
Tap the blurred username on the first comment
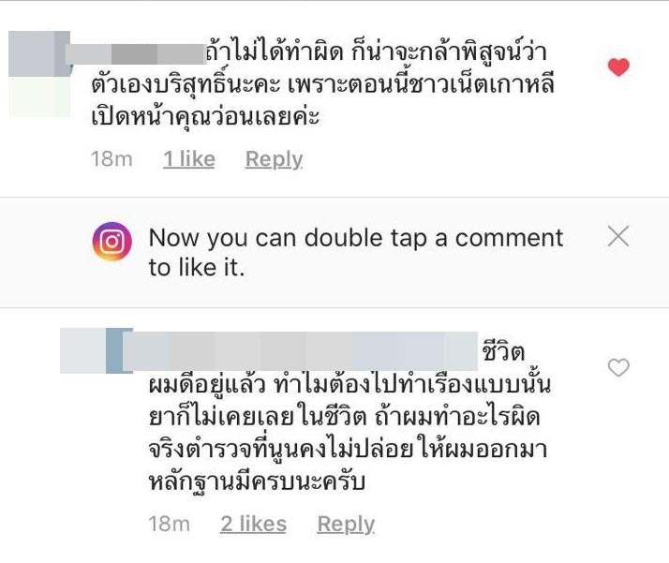[x=137, y=53]
